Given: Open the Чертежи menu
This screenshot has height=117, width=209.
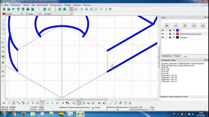Looking at the screenshot, I should click(77, 5).
